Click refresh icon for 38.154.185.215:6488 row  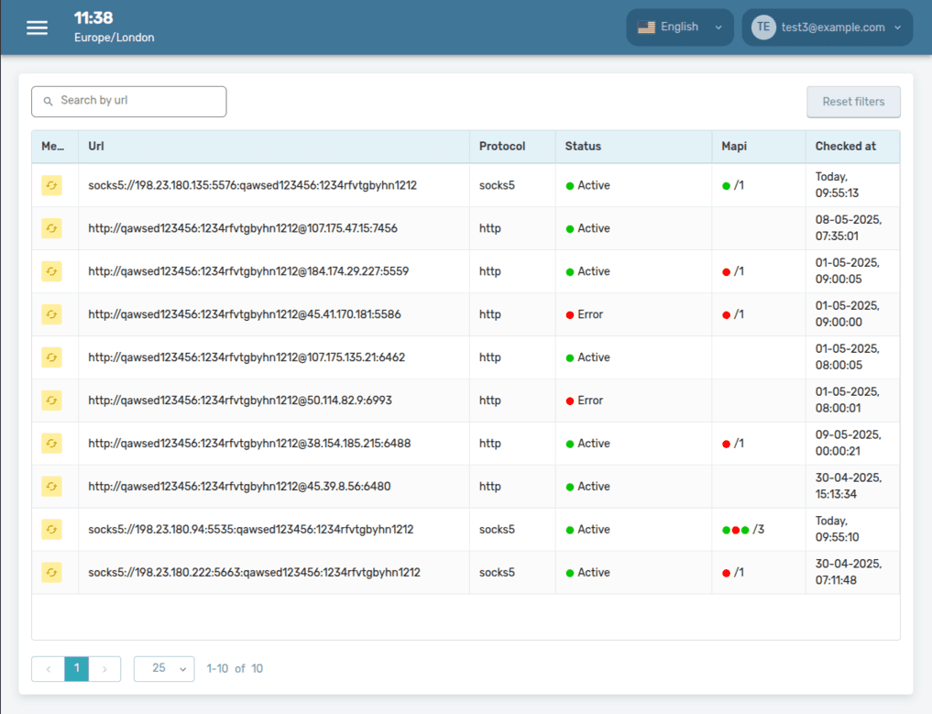point(51,444)
